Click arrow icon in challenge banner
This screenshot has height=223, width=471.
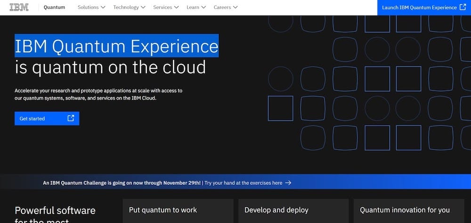coord(288,183)
